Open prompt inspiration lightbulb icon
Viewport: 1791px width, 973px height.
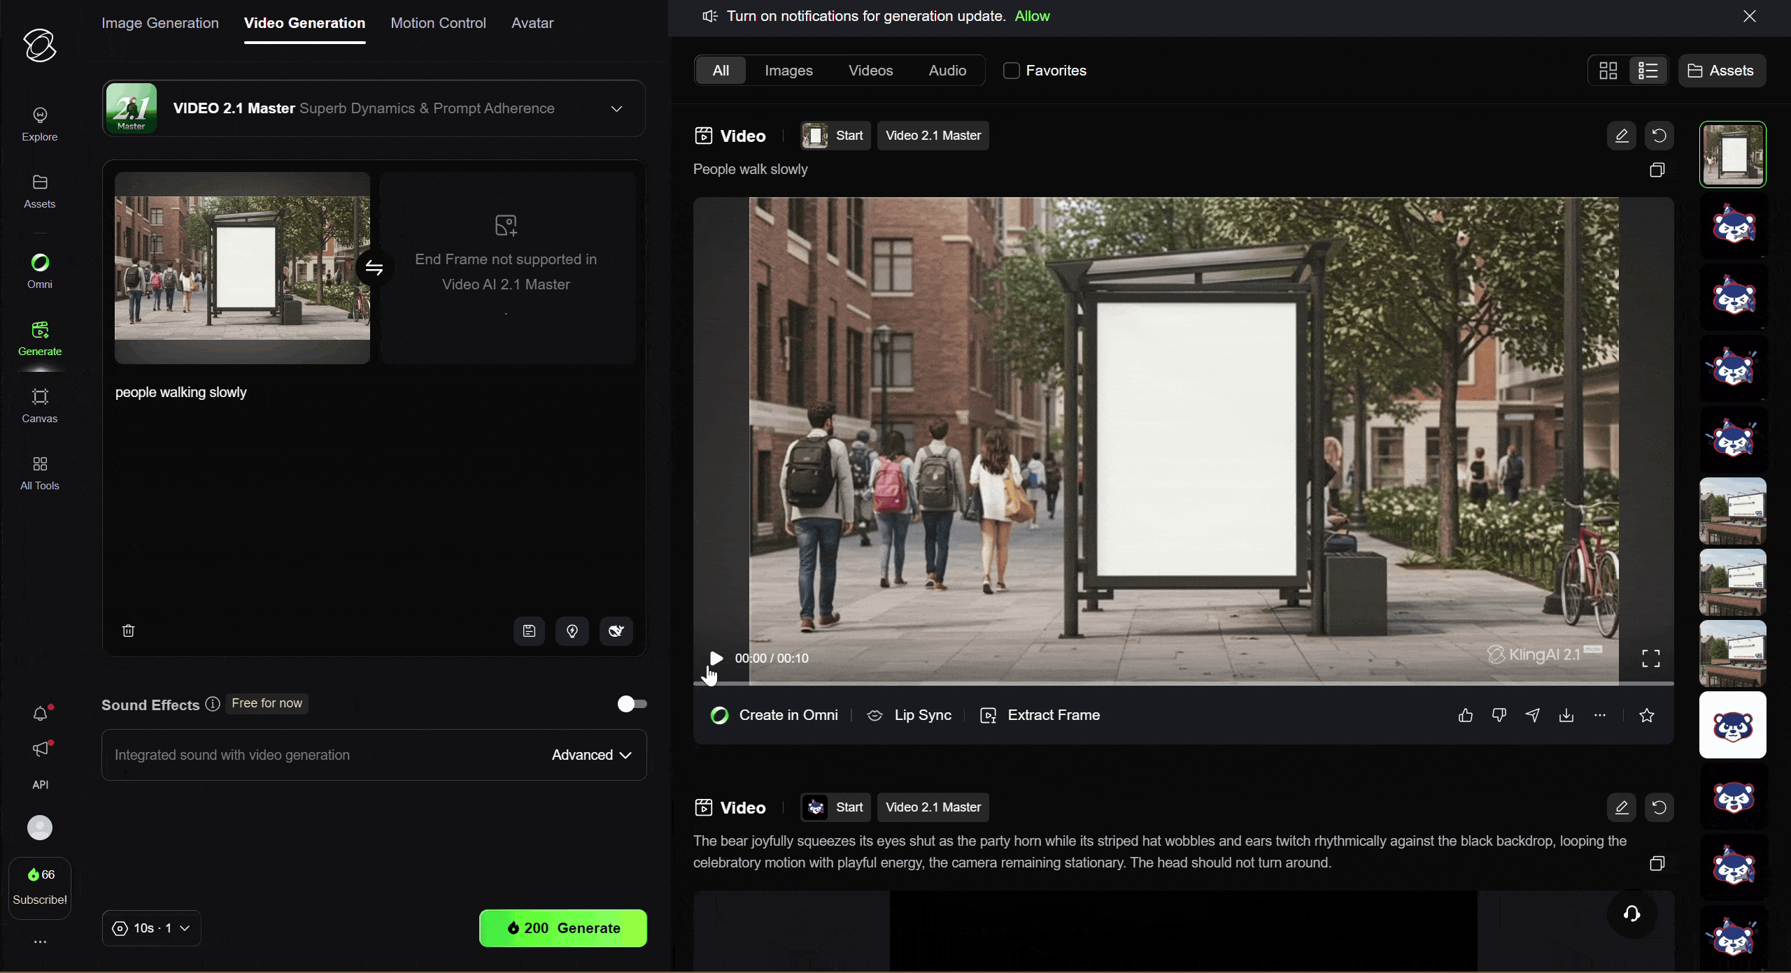[x=572, y=630]
